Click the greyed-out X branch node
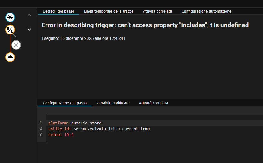The height and width of the screenshot is (163, 263). [x=16, y=45]
